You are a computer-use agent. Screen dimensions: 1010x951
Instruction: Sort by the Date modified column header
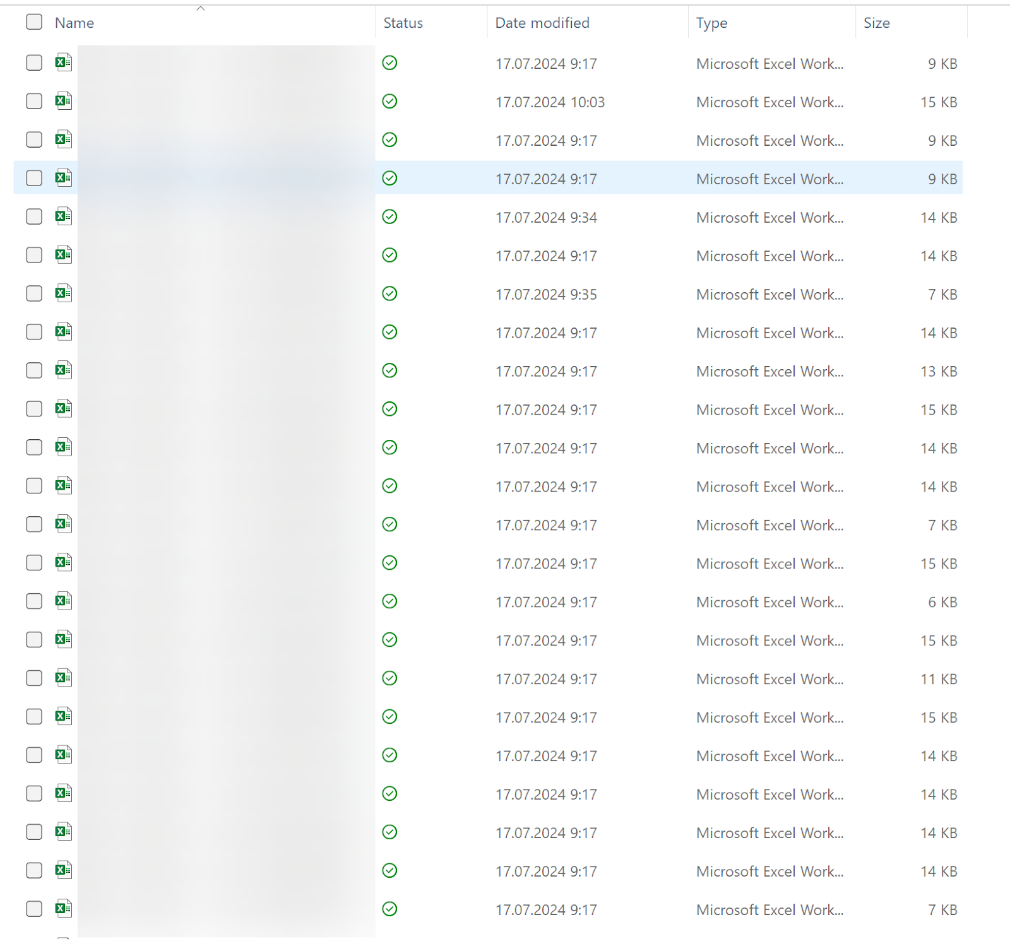click(542, 23)
